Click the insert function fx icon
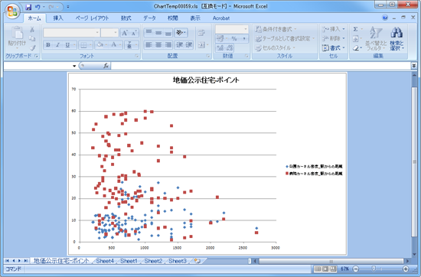Viewport: 421px width, 277px height. (x=106, y=66)
